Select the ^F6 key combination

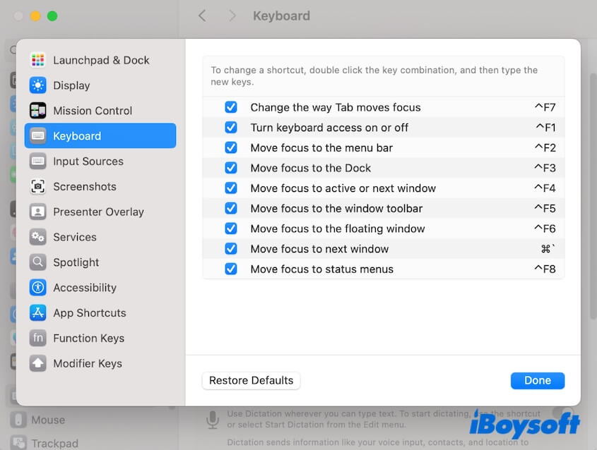click(x=545, y=229)
